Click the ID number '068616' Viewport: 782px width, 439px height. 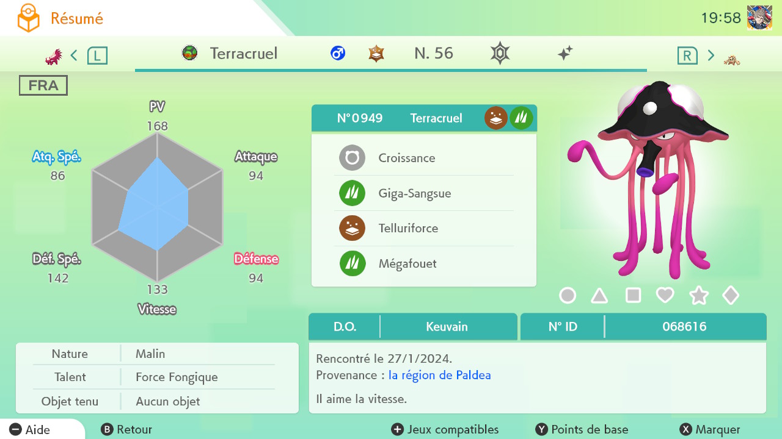[684, 326]
